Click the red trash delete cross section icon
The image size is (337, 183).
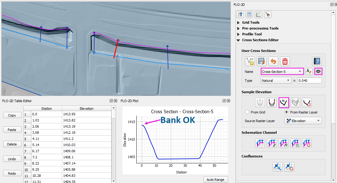tap(285, 62)
